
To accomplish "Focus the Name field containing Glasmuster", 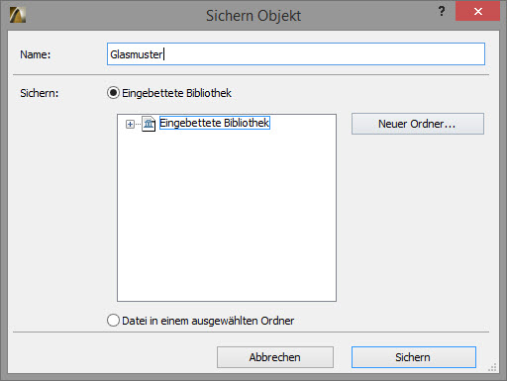I will click(x=296, y=54).
